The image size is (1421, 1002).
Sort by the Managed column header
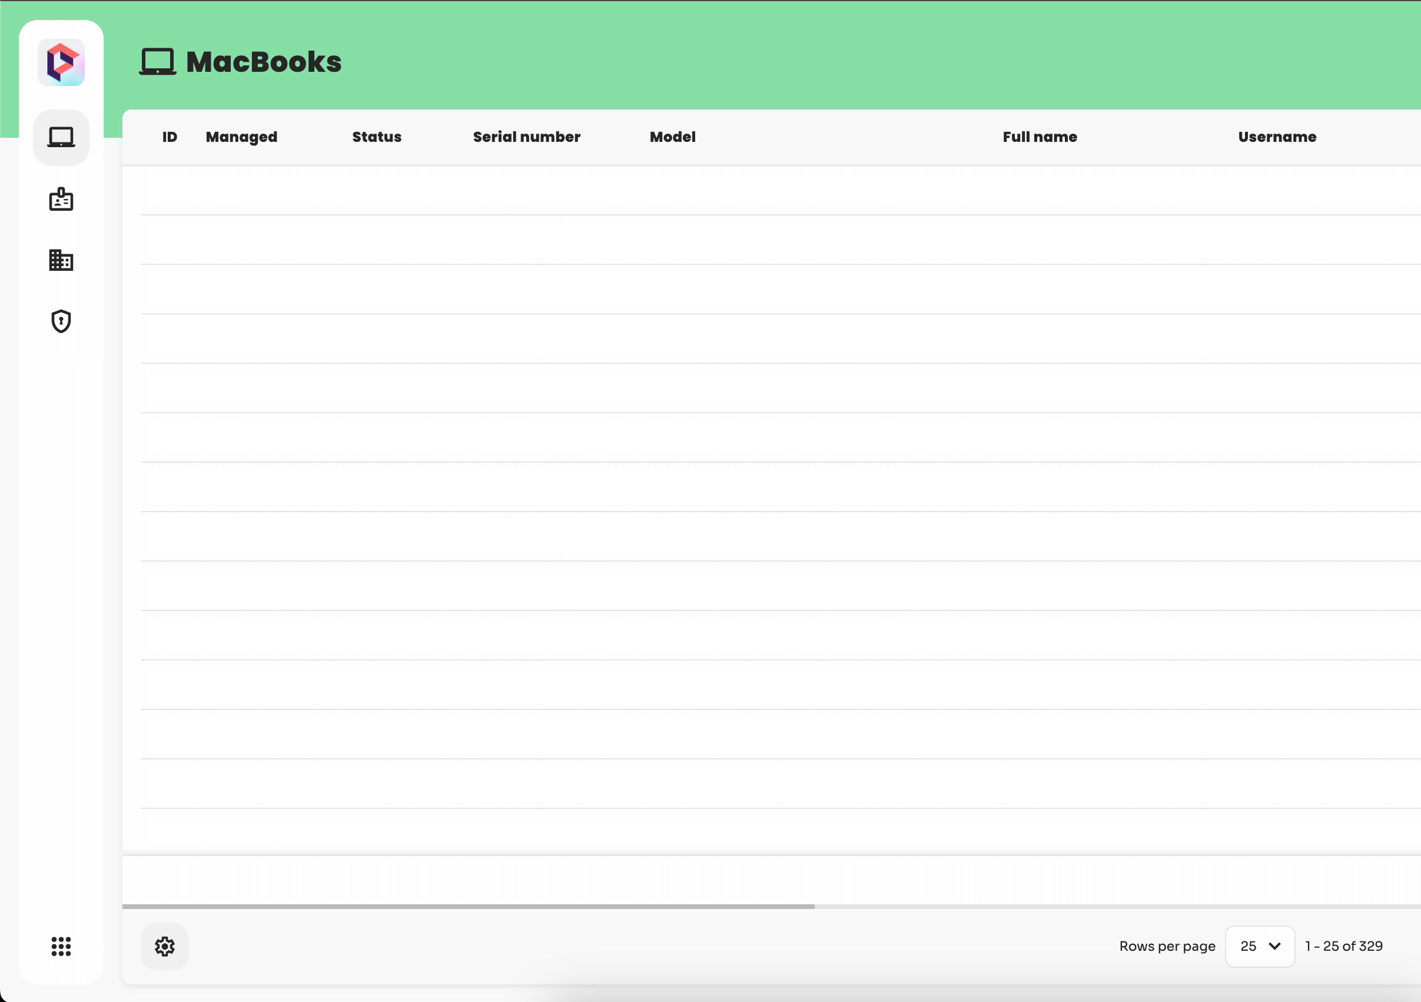(x=241, y=137)
